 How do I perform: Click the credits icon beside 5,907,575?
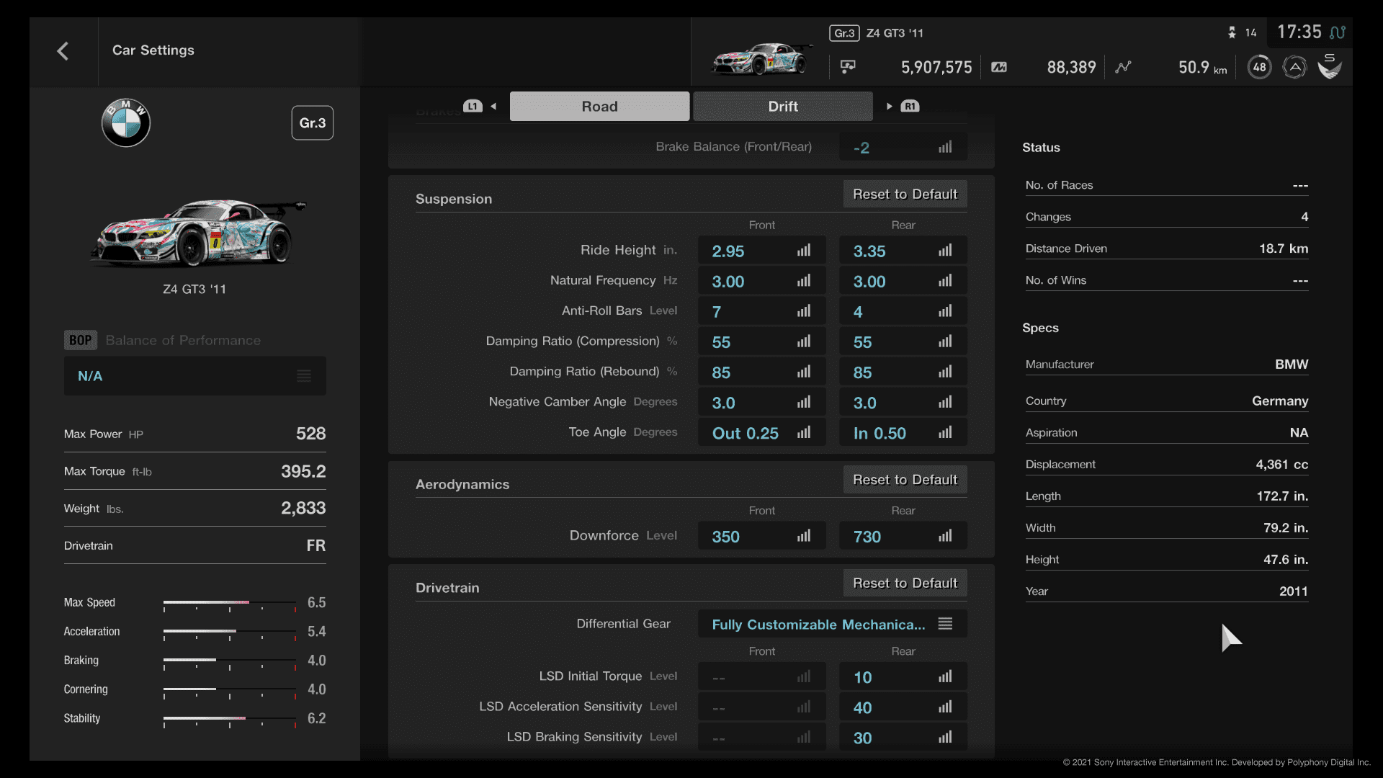click(x=848, y=67)
